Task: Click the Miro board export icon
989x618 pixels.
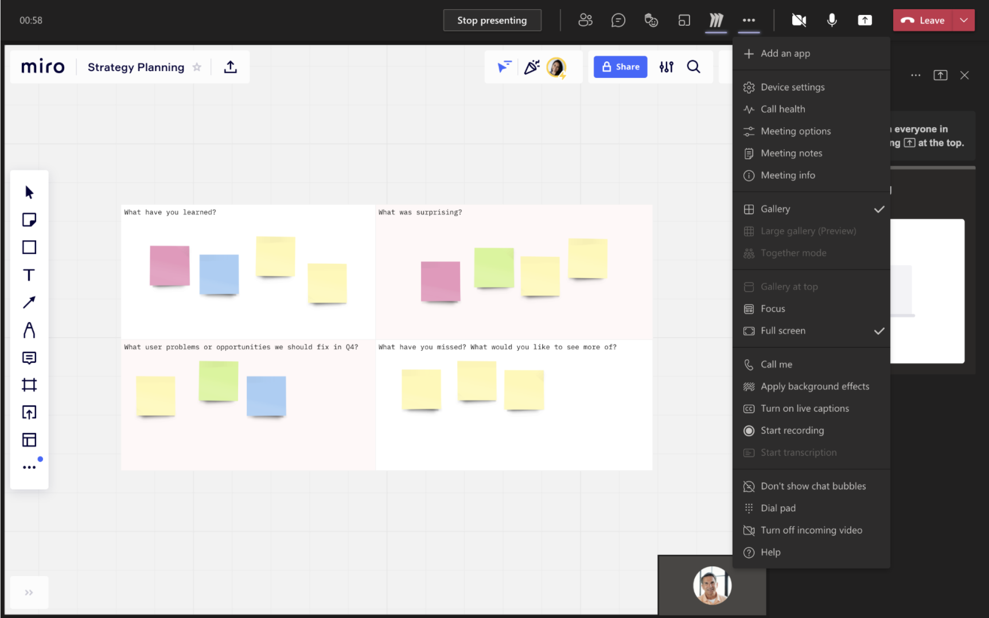Action: 231,67
